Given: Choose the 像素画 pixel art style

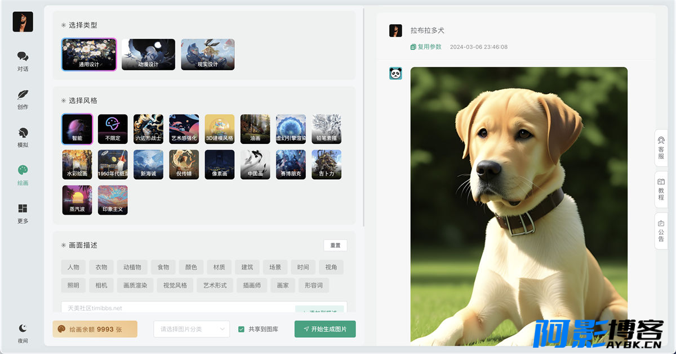Looking at the screenshot, I should click(x=220, y=165).
